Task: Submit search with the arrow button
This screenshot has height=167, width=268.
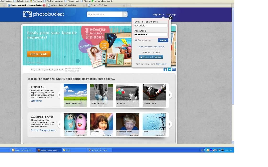Action: point(125,14)
